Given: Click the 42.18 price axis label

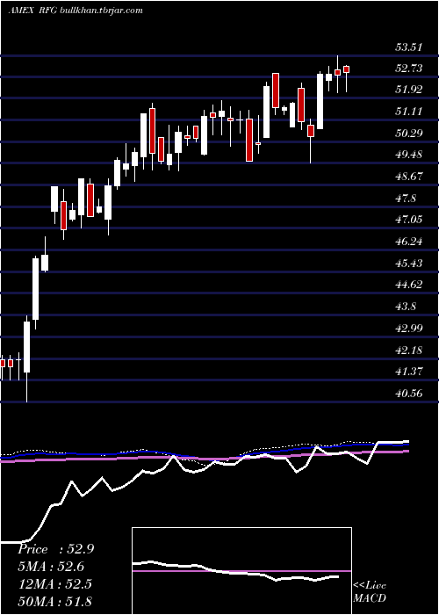Looking at the screenshot, I should click(x=409, y=350).
